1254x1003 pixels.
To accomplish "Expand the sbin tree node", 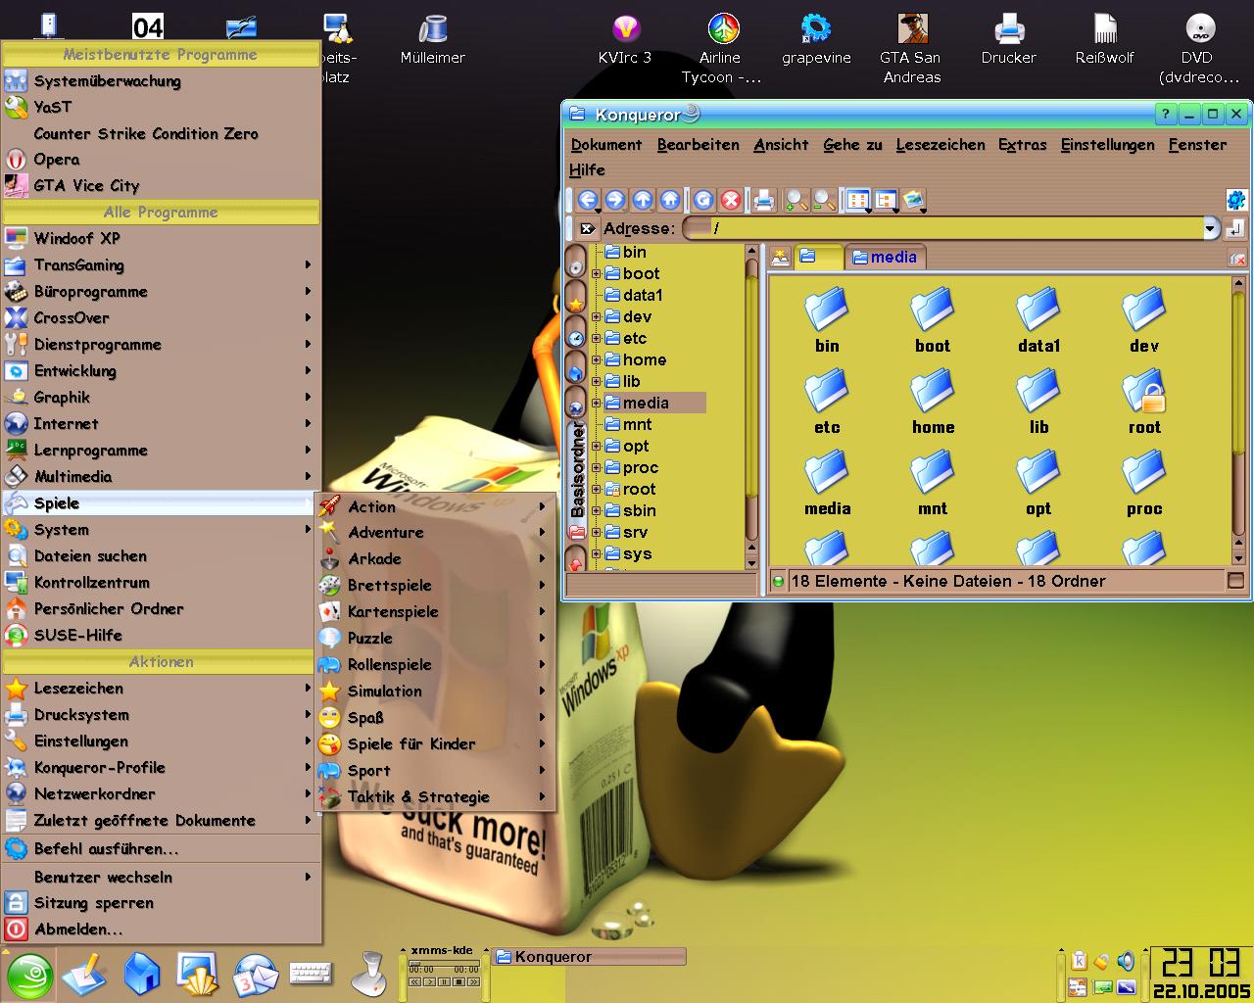I will [x=596, y=511].
